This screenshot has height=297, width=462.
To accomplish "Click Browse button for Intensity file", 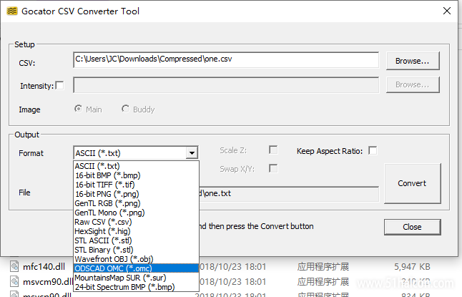I will tap(413, 84).
